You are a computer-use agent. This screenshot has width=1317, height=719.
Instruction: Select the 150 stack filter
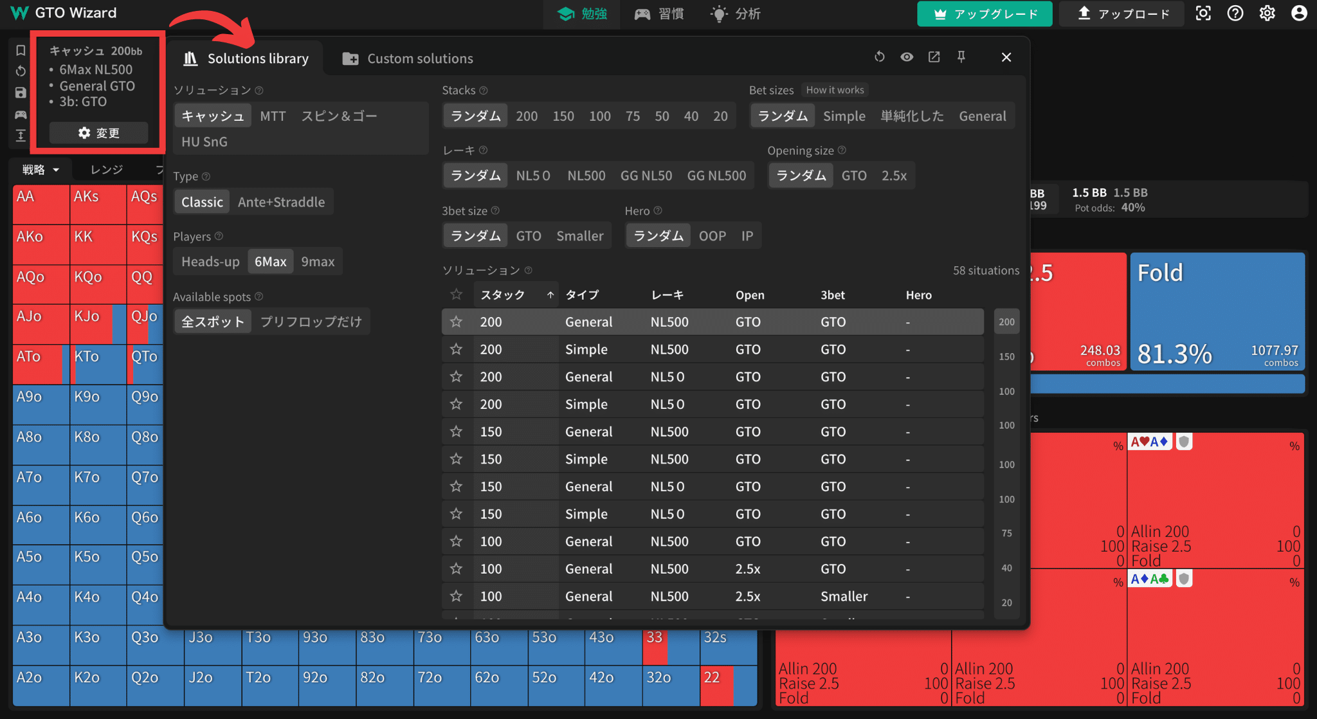click(x=563, y=116)
